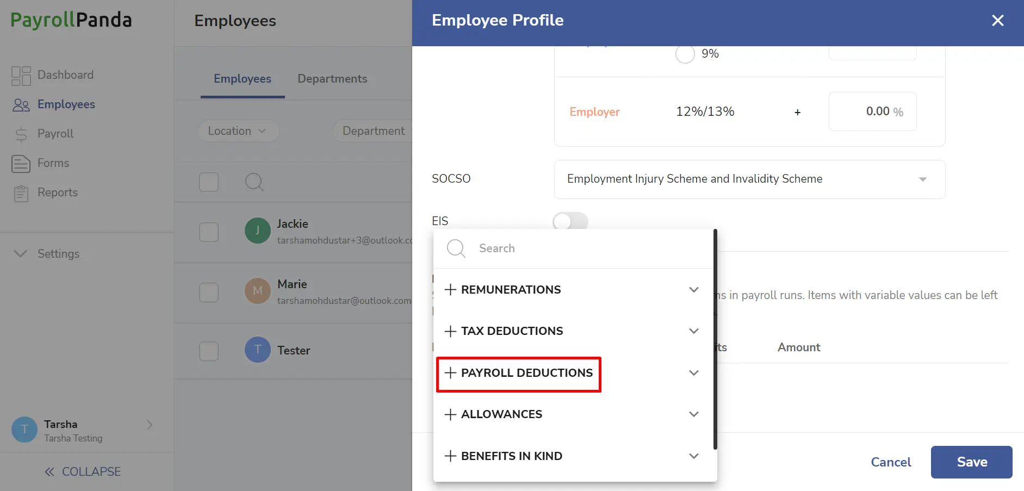Open the Forms document icon
The height and width of the screenshot is (491, 1024).
tap(21, 163)
